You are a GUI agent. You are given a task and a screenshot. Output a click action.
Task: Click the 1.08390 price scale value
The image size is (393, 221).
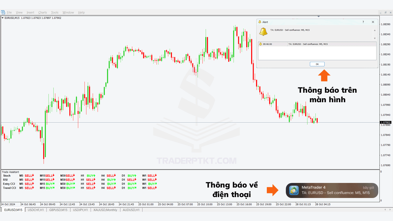click(x=385, y=24)
